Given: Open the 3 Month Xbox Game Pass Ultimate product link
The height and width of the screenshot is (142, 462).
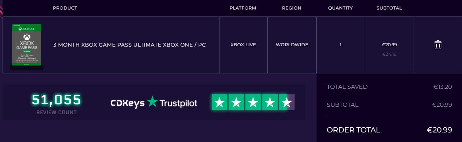Looking at the screenshot, I should 129,45.
